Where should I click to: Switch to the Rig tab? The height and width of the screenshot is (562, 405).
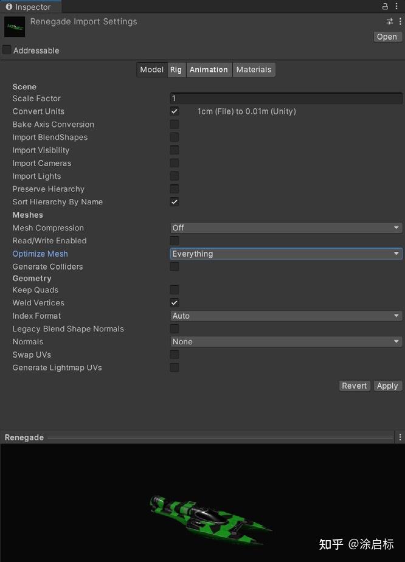[x=176, y=70]
